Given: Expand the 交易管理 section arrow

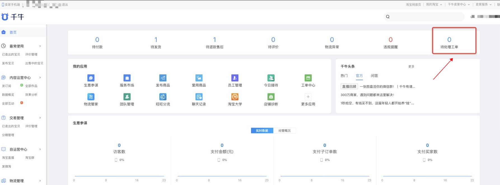Looking at the screenshot, I should [x=40, y=118].
